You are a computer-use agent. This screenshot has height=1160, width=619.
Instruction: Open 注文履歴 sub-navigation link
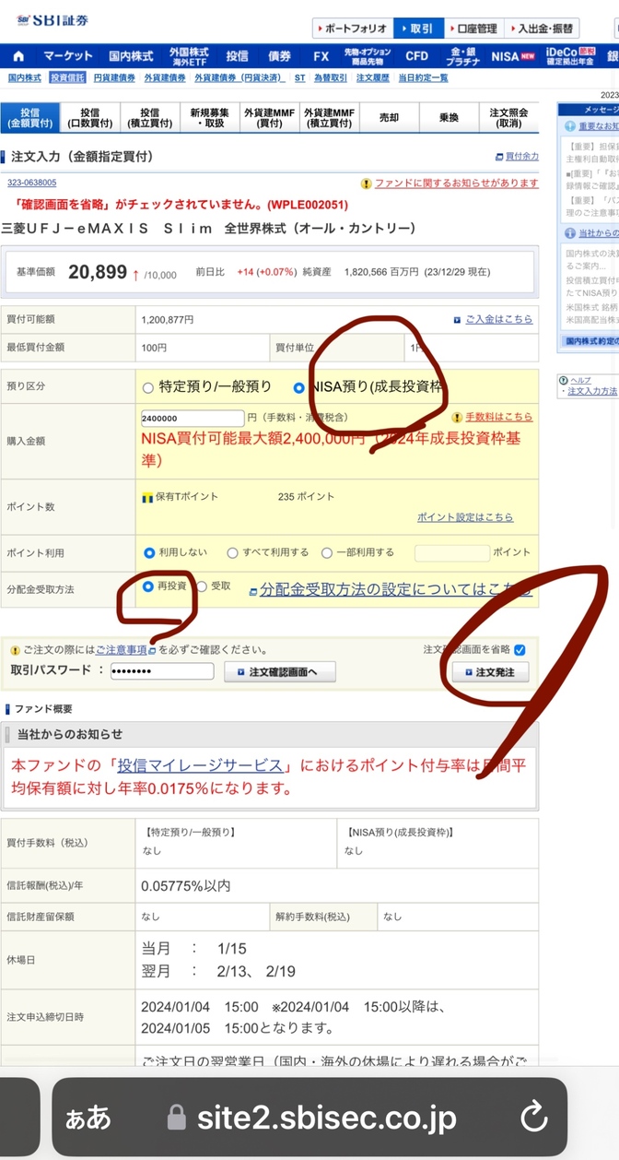(373, 78)
